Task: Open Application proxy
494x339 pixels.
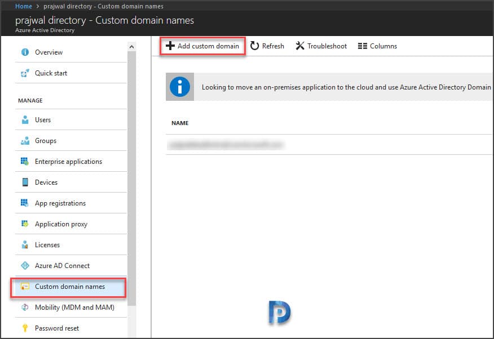Action: coord(71,224)
